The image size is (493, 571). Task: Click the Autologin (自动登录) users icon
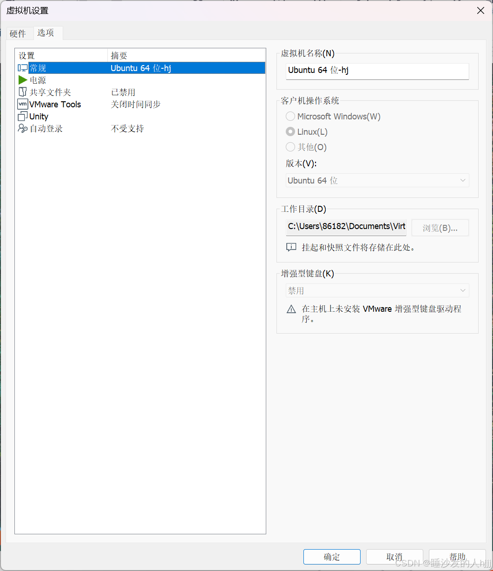[x=22, y=129]
